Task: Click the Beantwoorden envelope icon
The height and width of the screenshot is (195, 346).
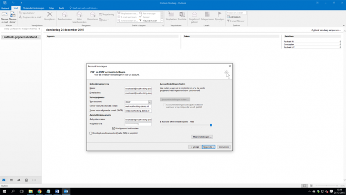Action: (65, 14)
